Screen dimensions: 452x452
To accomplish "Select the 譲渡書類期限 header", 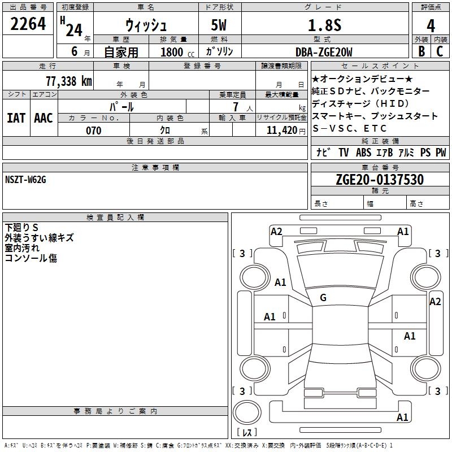I will [x=281, y=66].
